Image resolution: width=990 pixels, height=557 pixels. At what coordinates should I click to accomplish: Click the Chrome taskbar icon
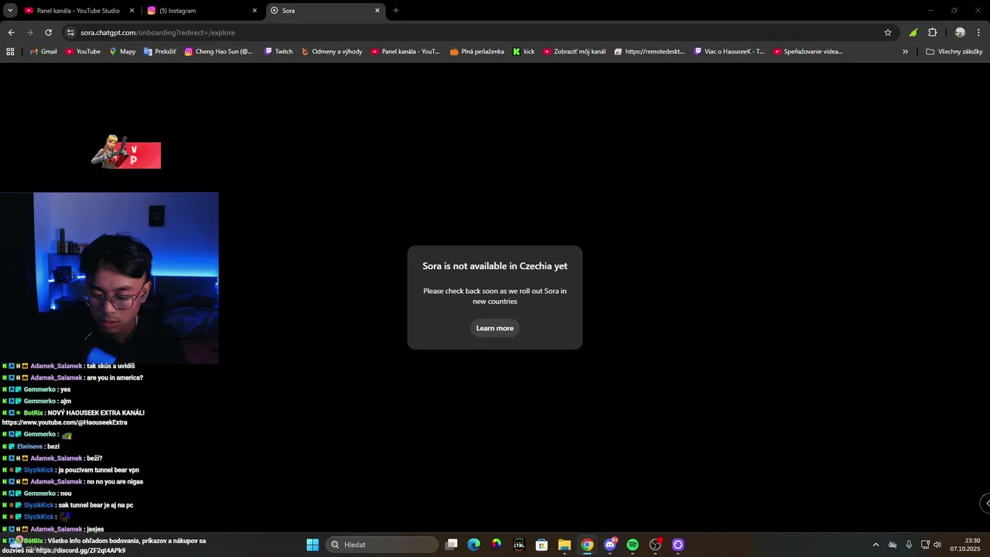tap(587, 545)
